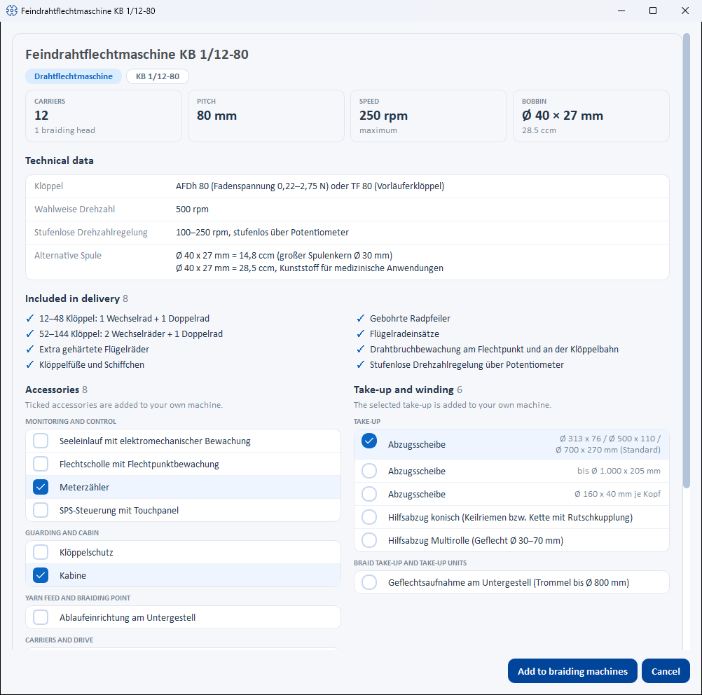Click '100–250 rpm, stufenlos über Potentiometer' value
702x695 pixels.
point(262,233)
